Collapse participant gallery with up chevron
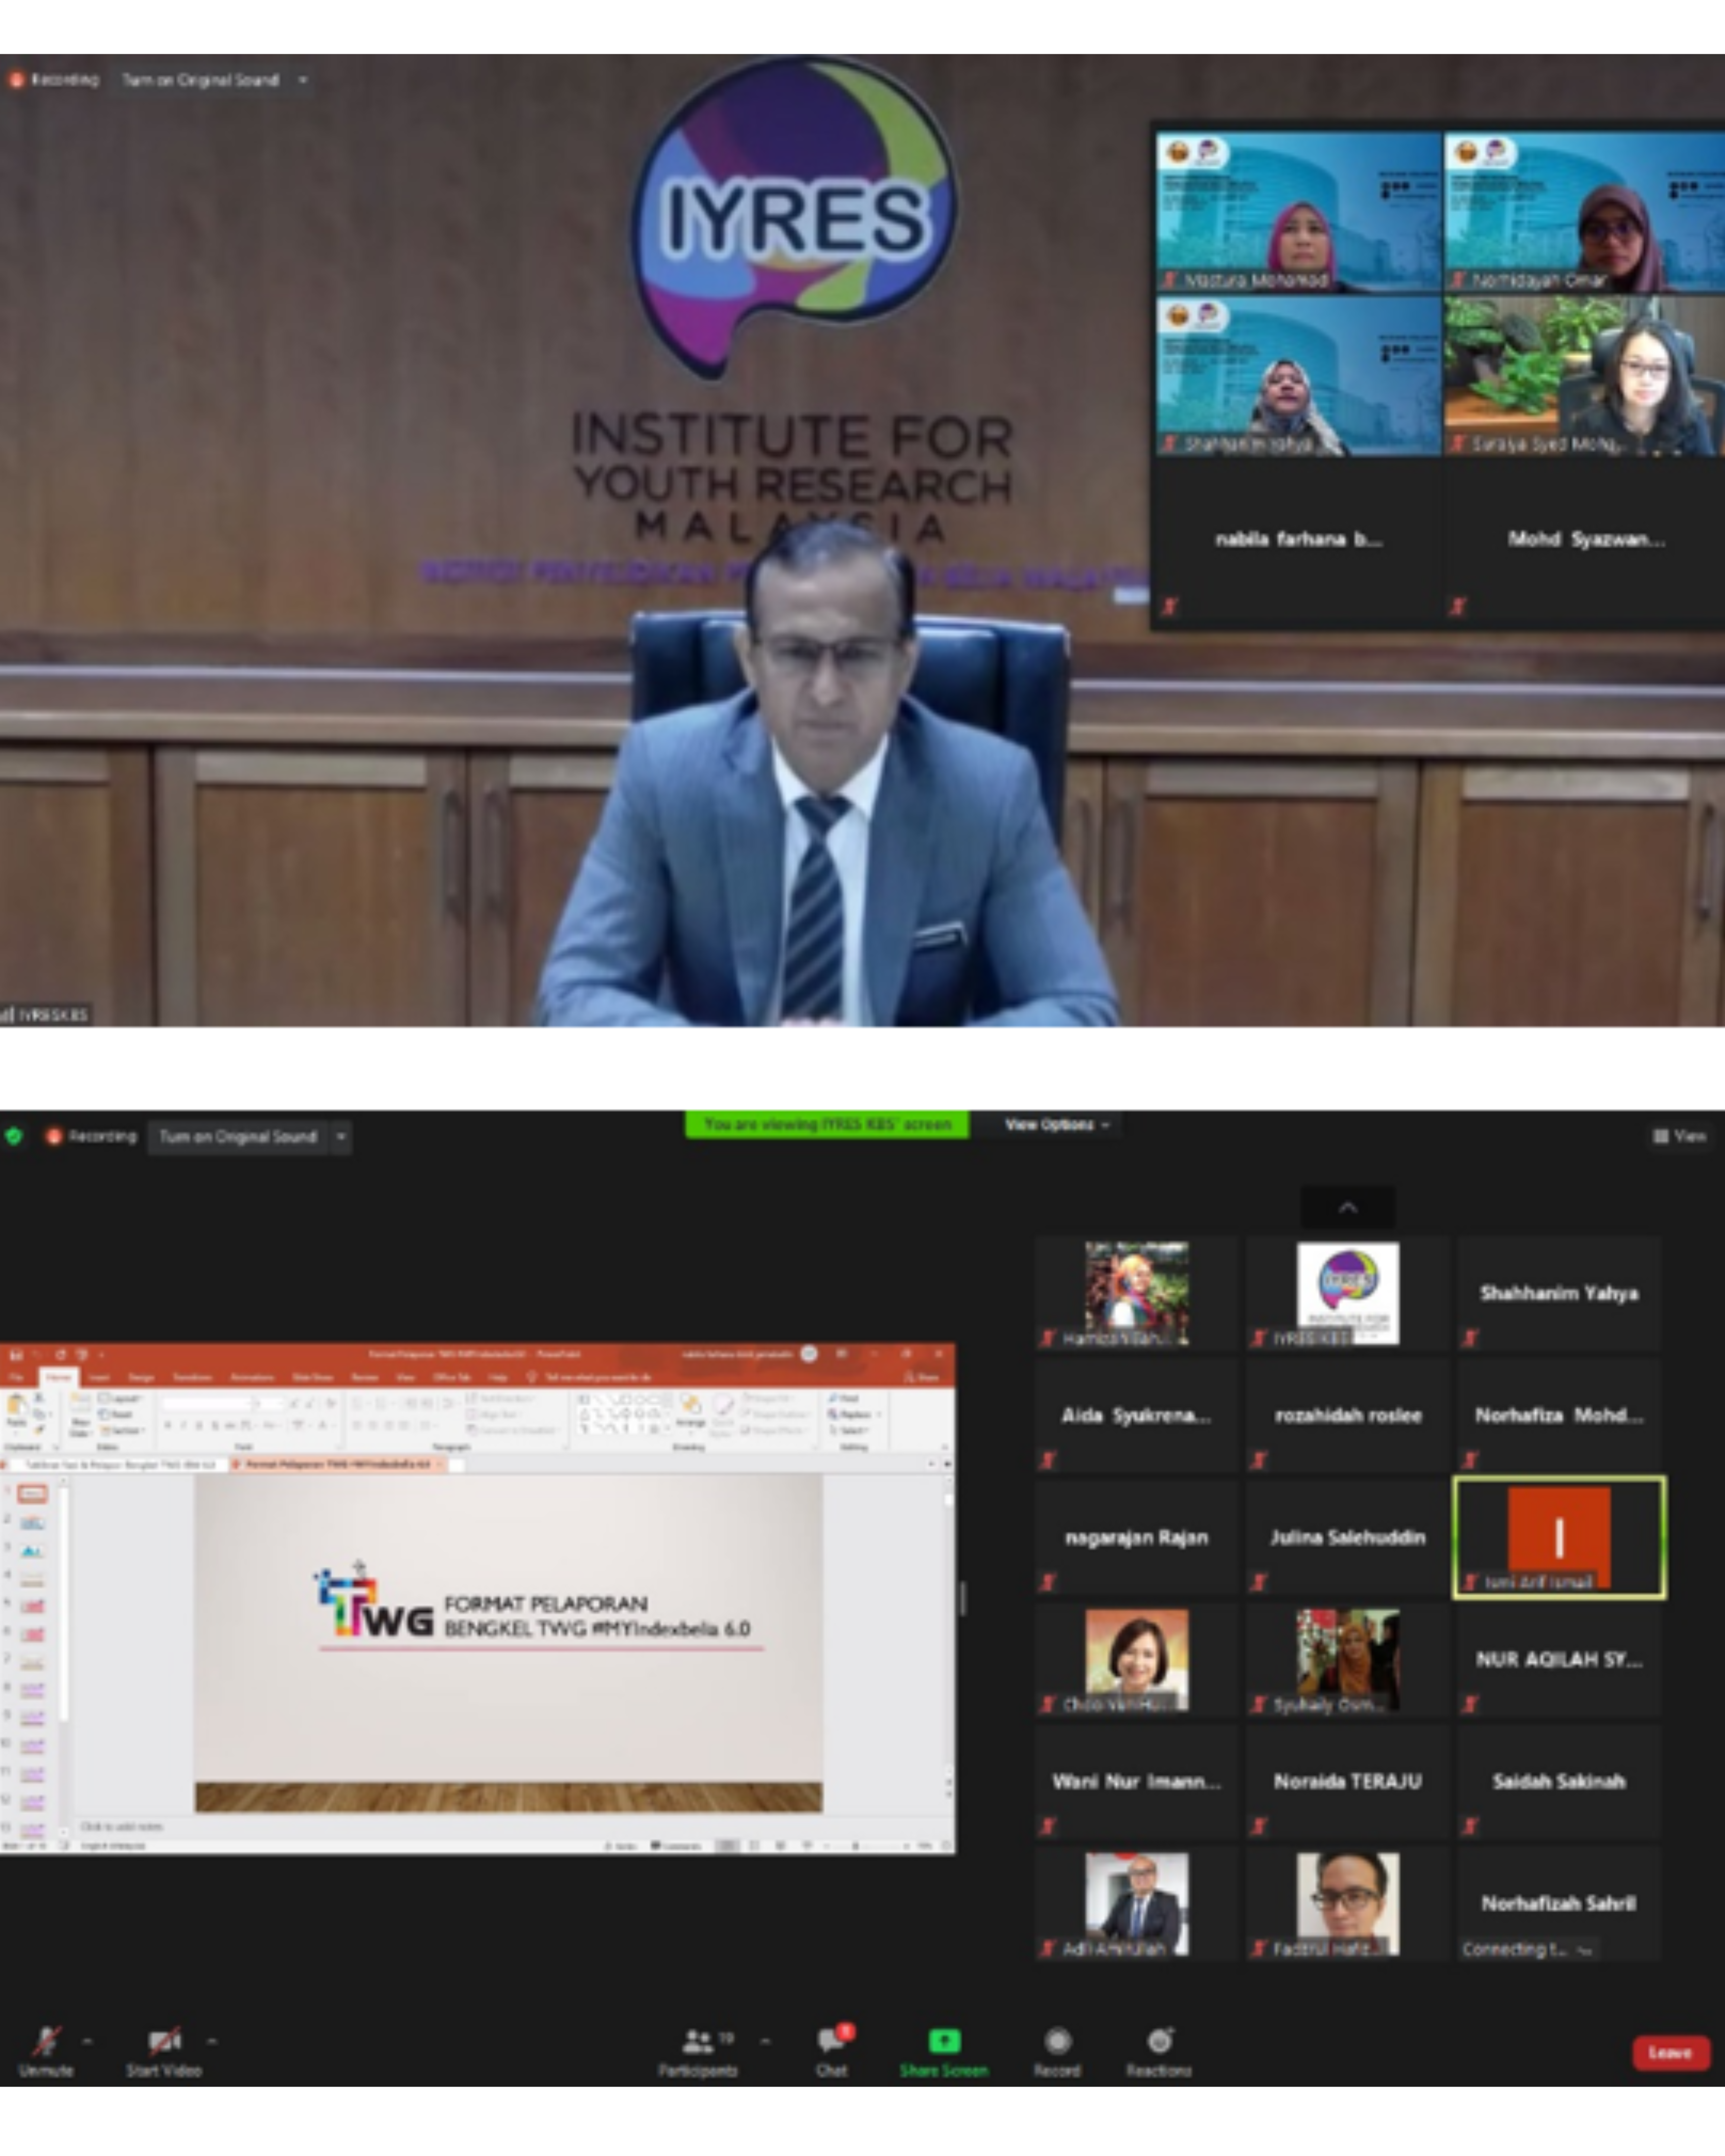1725x2156 pixels. tap(1347, 1208)
